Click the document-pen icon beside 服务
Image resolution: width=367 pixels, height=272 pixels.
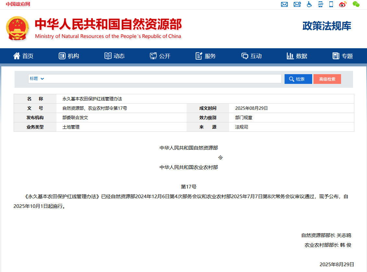(x=199, y=56)
